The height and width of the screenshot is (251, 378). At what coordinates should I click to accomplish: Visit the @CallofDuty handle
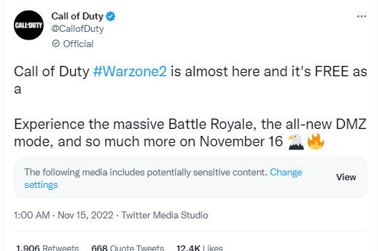tap(78, 28)
